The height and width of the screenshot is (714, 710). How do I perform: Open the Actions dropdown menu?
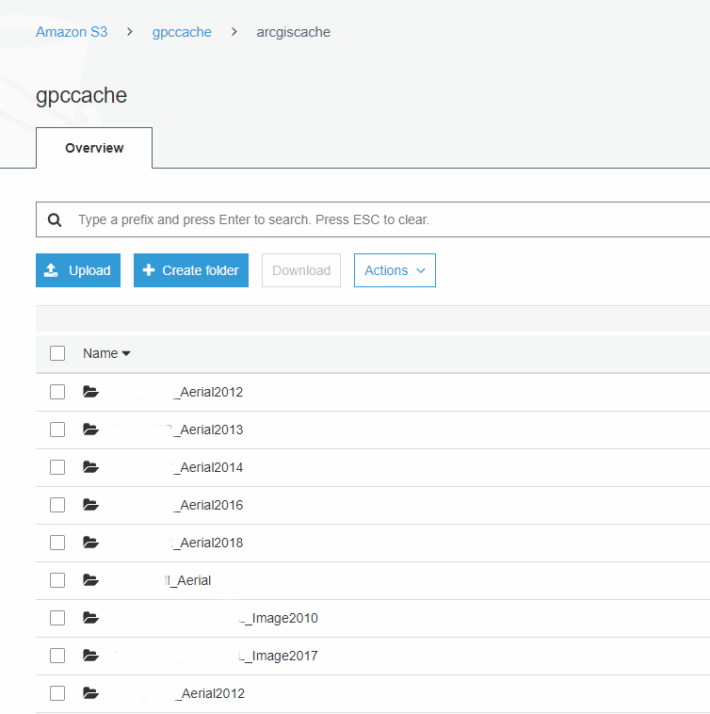395,270
